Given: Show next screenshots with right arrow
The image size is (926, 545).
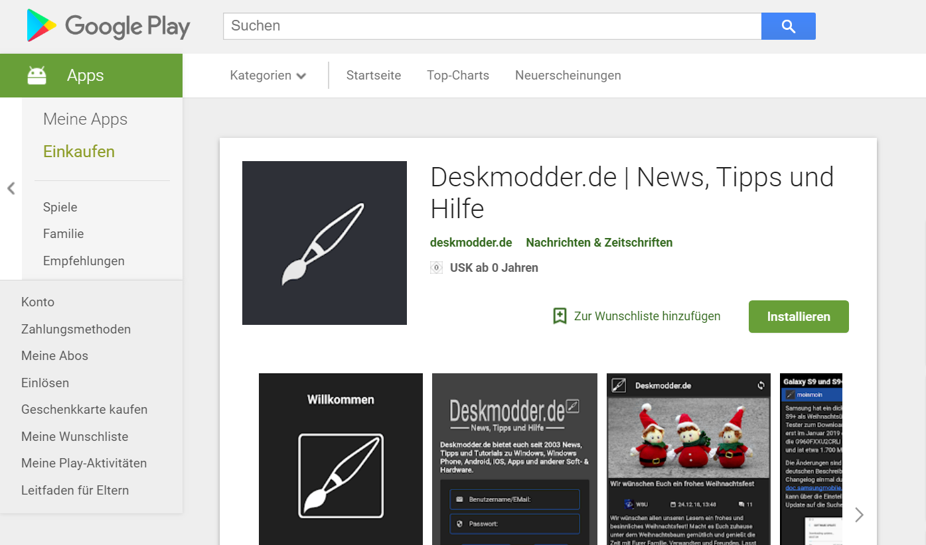Looking at the screenshot, I should (860, 515).
